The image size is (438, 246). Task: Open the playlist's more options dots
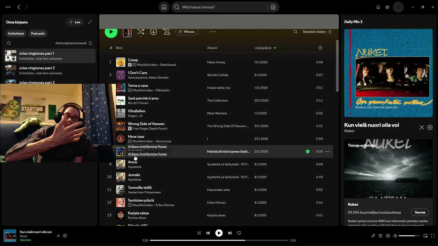213,32
